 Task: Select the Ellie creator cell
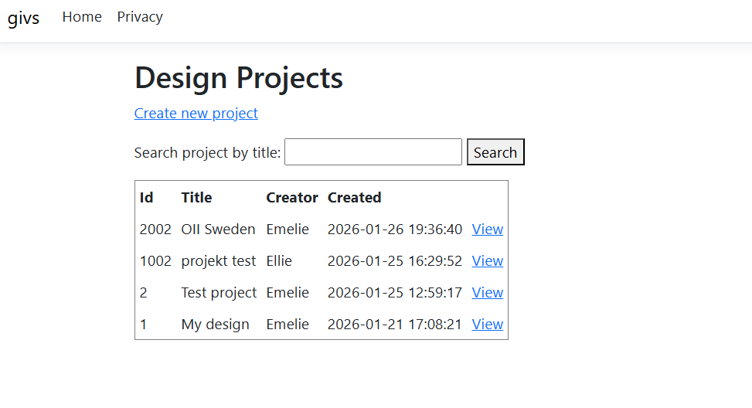[x=279, y=261]
